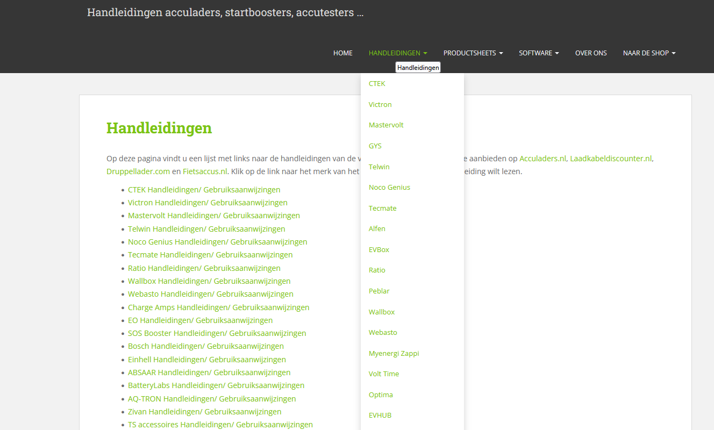The image size is (714, 430).
Task: Open Tecmate Handleidingen/ Gebruiksaanwijzingen link
Action: click(x=210, y=255)
